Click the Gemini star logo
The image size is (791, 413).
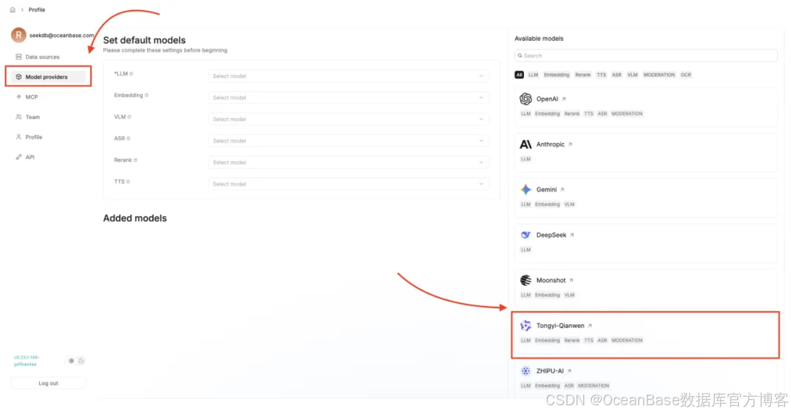pos(526,190)
